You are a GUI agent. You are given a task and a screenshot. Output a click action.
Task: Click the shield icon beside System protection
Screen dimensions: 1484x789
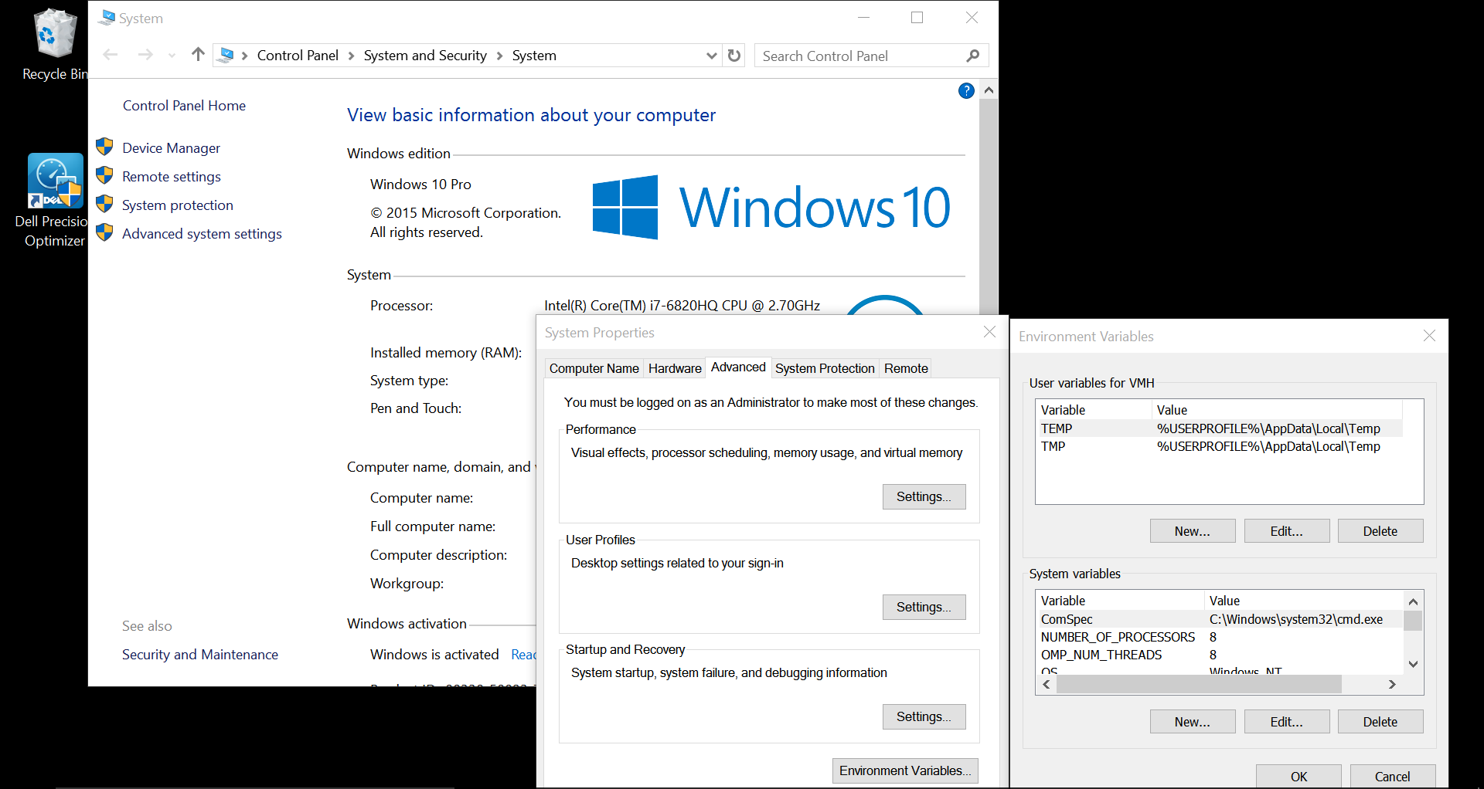pos(104,204)
